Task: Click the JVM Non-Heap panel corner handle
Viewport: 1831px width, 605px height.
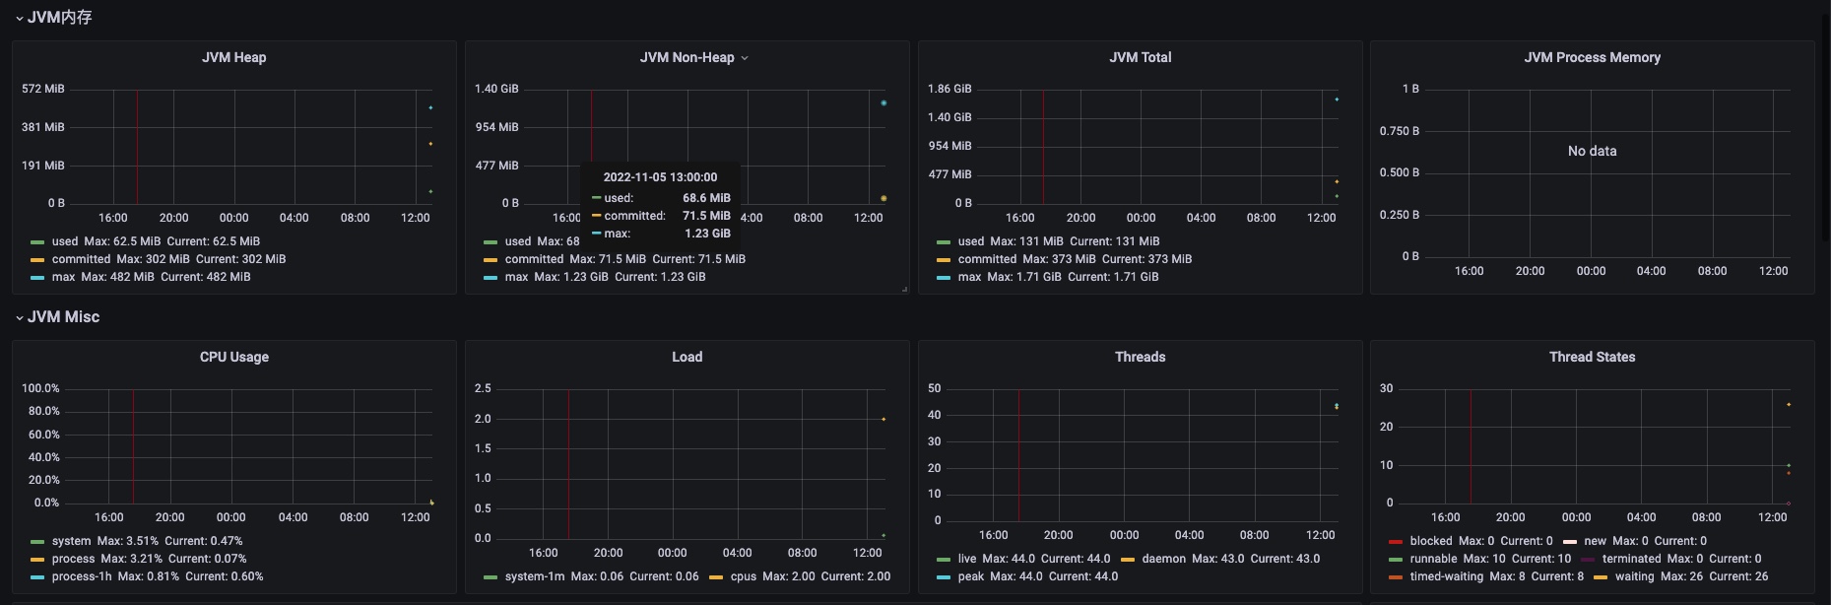Action: click(904, 289)
